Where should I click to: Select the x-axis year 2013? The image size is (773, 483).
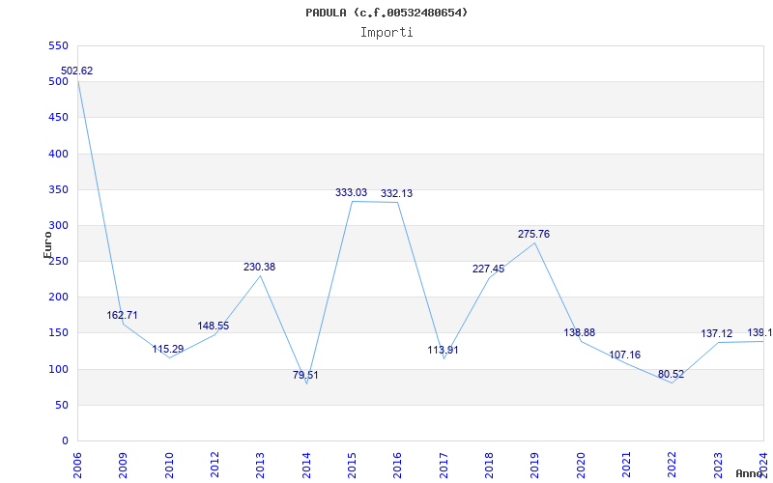260,465
